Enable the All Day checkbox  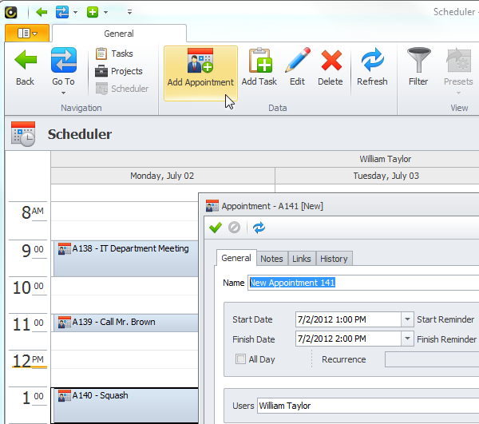[241, 359]
